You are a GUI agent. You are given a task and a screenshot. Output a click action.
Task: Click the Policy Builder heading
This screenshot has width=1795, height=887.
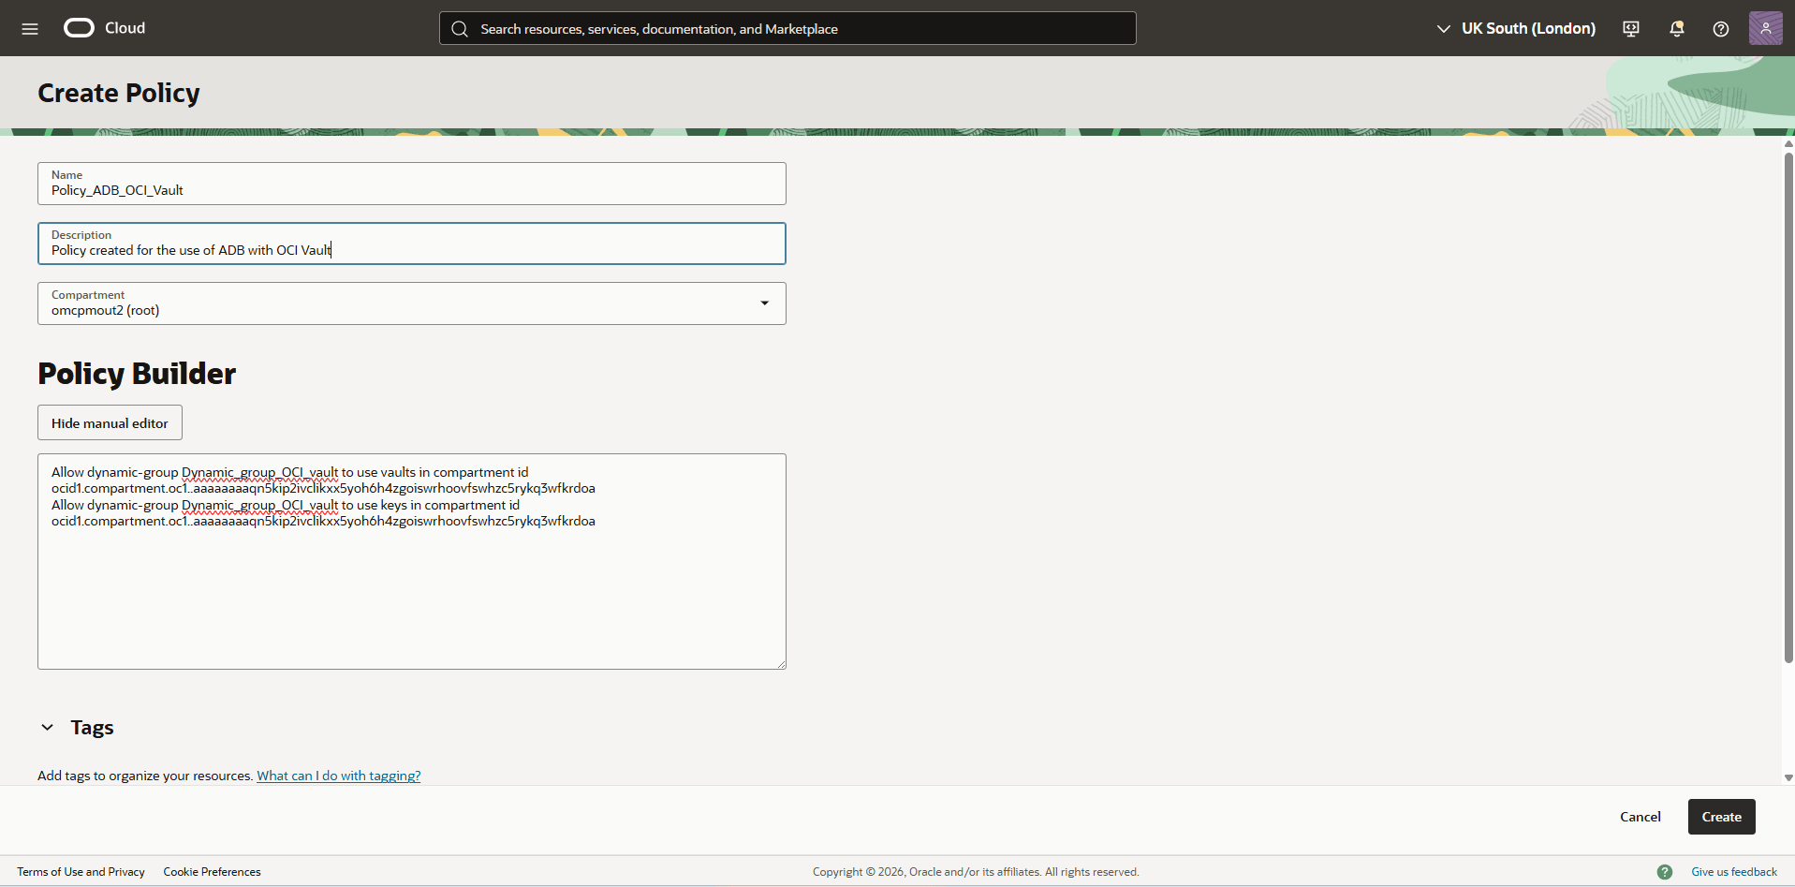click(x=137, y=374)
